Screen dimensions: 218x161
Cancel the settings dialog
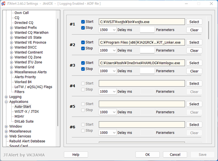(175, 155)
